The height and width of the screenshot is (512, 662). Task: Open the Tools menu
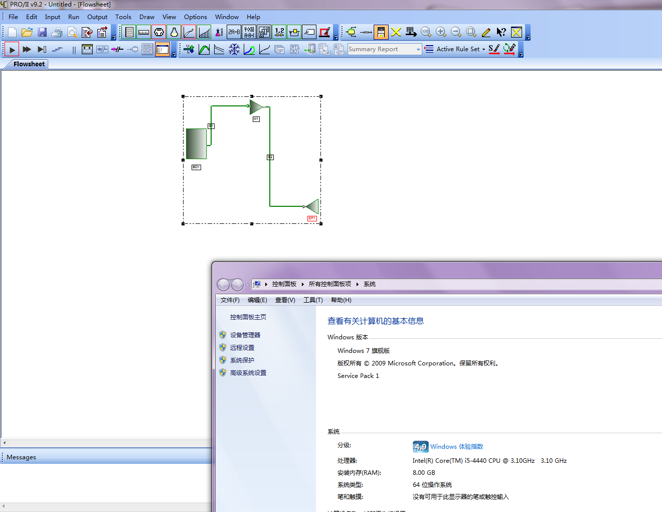point(123,17)
